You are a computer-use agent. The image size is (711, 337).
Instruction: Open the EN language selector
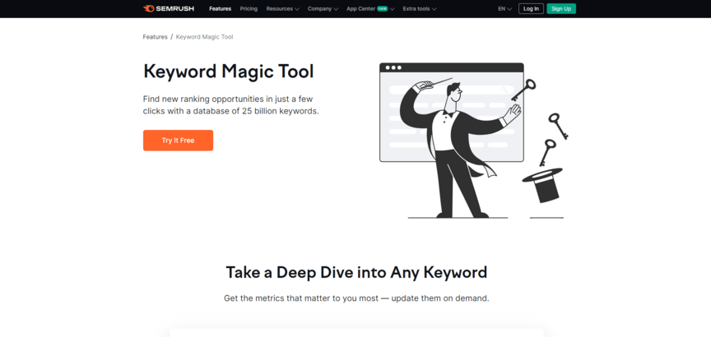[x=504, y=8]
